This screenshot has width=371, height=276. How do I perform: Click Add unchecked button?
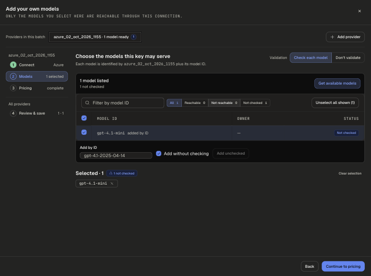(231, 153)
